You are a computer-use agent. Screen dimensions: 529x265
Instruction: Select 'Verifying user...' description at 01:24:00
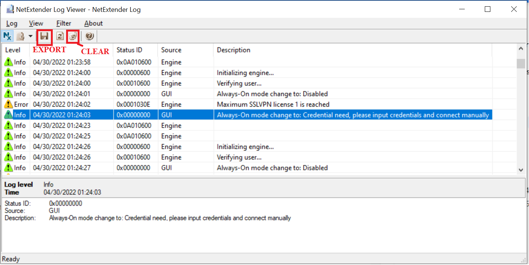click(239, 83)
